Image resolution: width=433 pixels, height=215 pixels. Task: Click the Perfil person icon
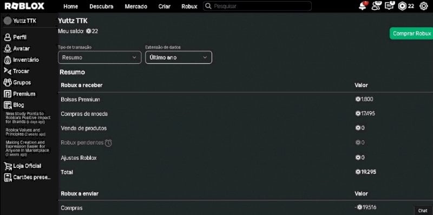pos(8,37)
